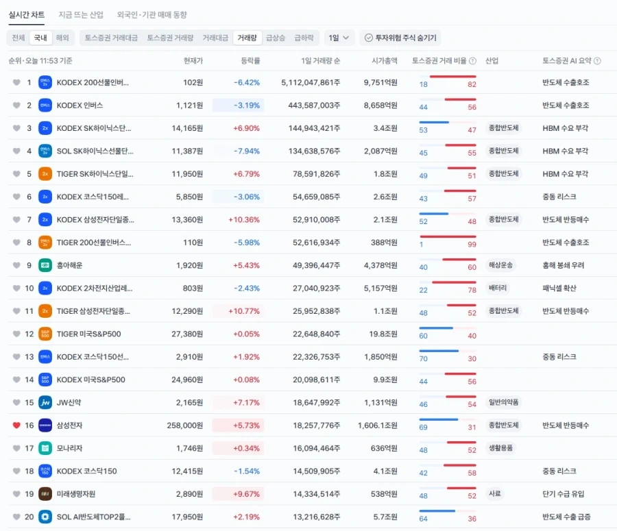Viewport: 617px width, 531px height.
Task: Favorite KODEX 200선물인버스 with the heart
Action: tap(16, 83)
